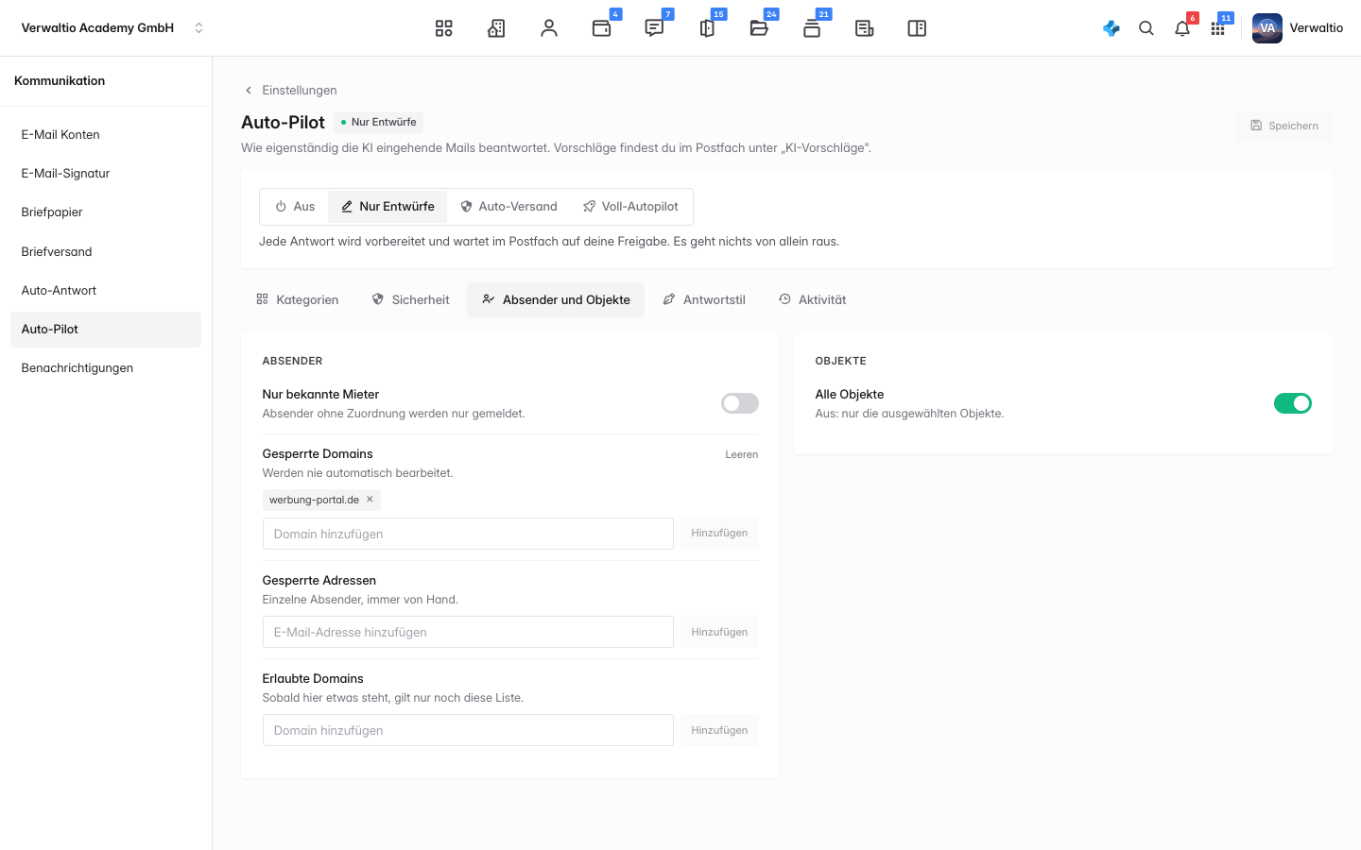Disable the Alle Objekte switch
This screenshot has height=850, width=1361.
click(1293, 403)
